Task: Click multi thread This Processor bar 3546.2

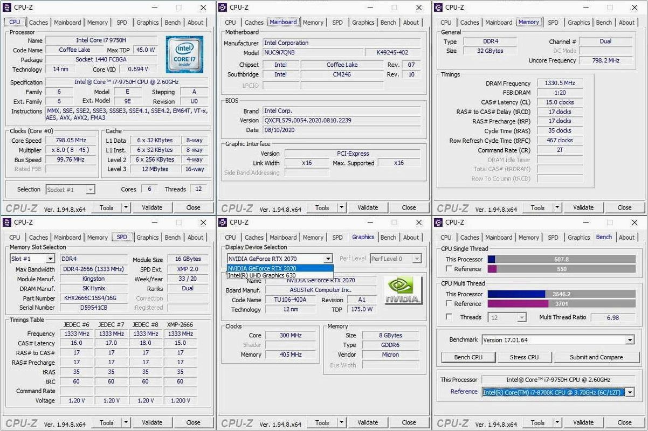Action: click(x=561, y=294)
